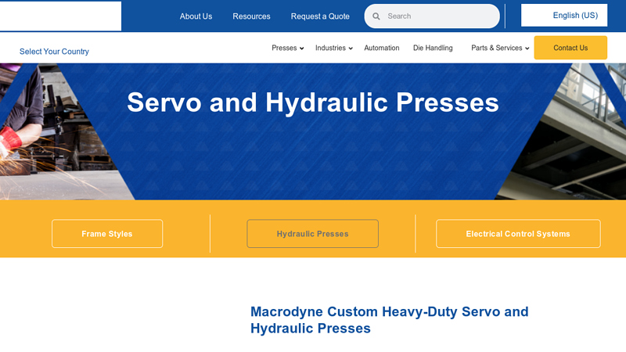The image size is (626, 352).
Task: Click Select Your Country link
Action: coord(54,52)
